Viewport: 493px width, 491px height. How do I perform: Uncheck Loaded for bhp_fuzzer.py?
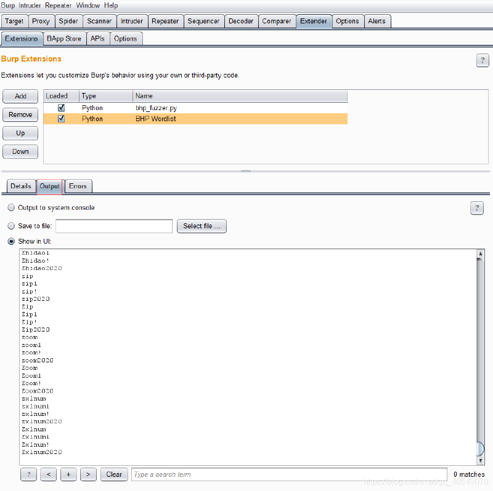(61, 108)
